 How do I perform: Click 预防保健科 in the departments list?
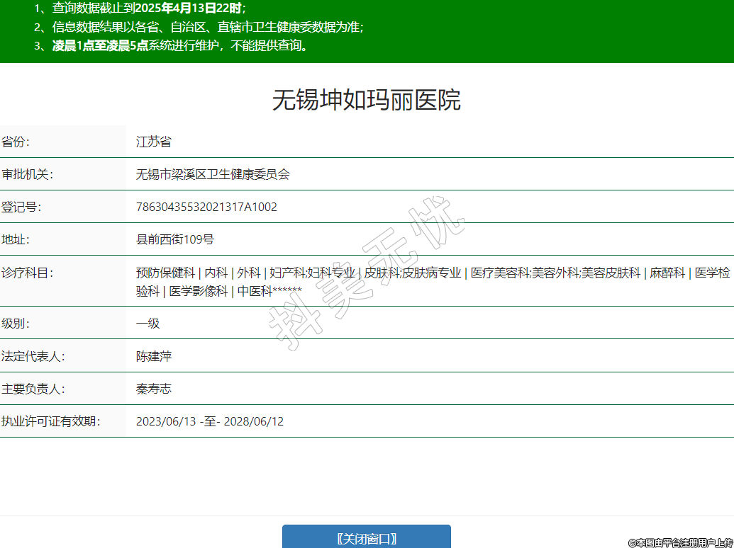tap(165, 273)
